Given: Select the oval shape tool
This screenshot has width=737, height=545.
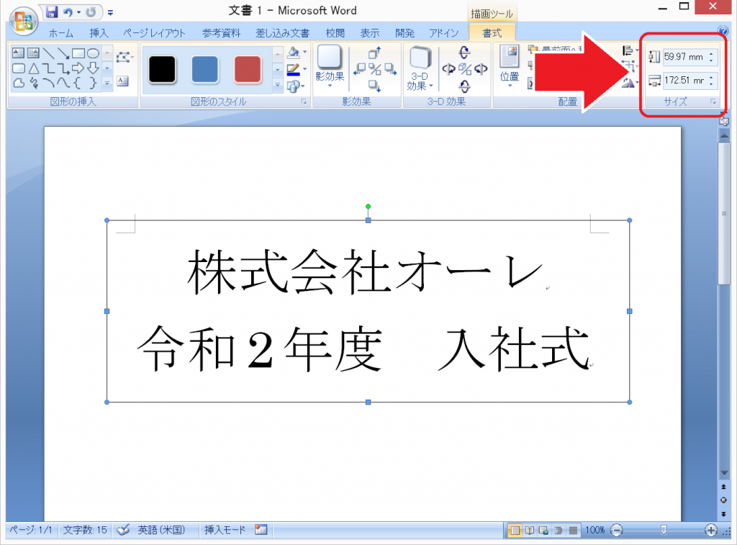Looking at the screenshot, I should 93,53.
